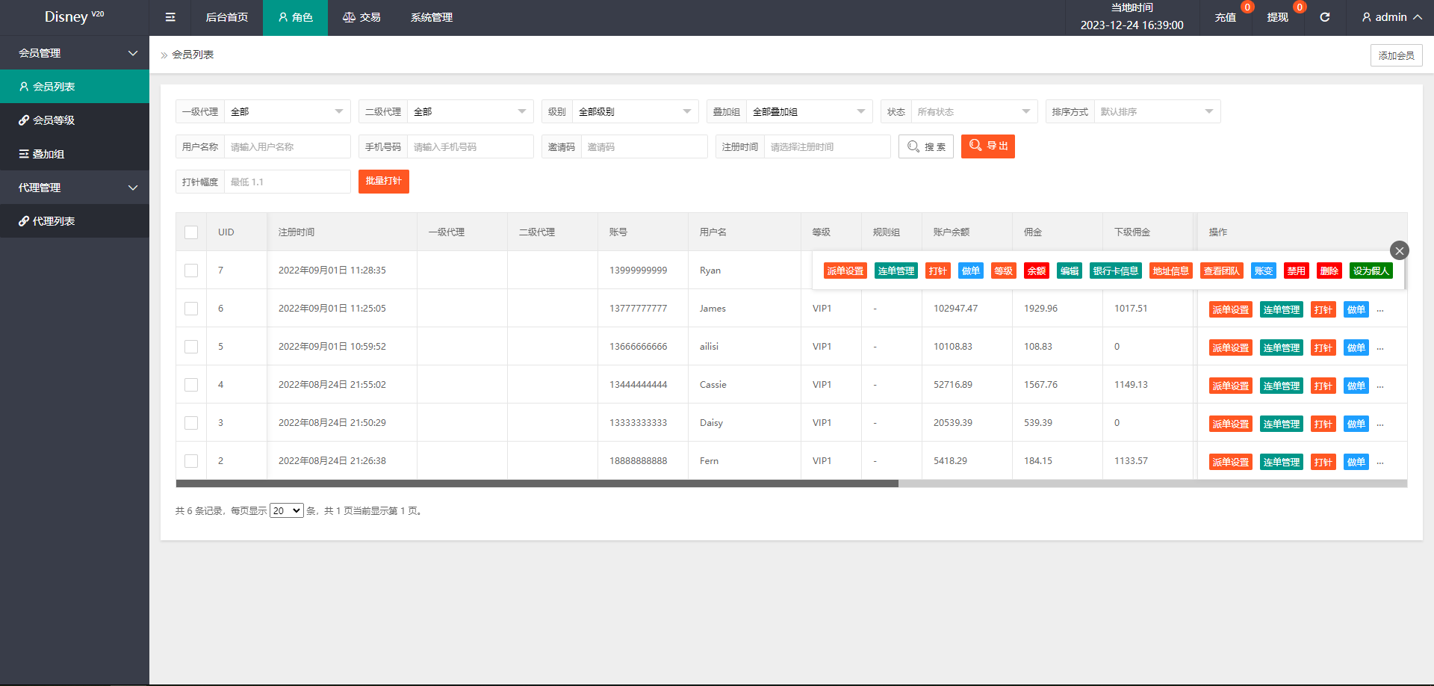1434x686 pixels.
Task: Expand the 状态 status dropdown
Action: [x=973, y=111]
